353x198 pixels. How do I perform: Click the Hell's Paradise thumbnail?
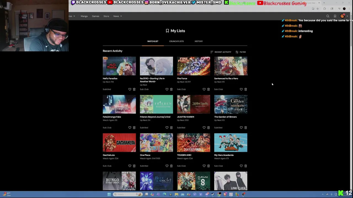119,66
